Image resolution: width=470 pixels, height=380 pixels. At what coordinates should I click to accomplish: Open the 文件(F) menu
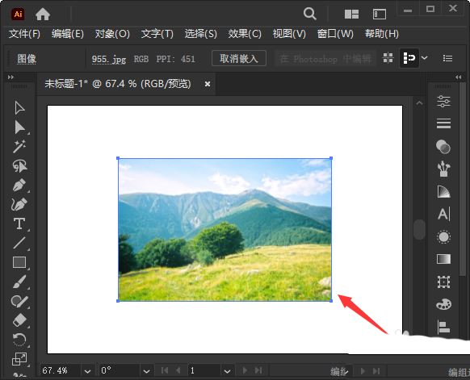(24, 34)
